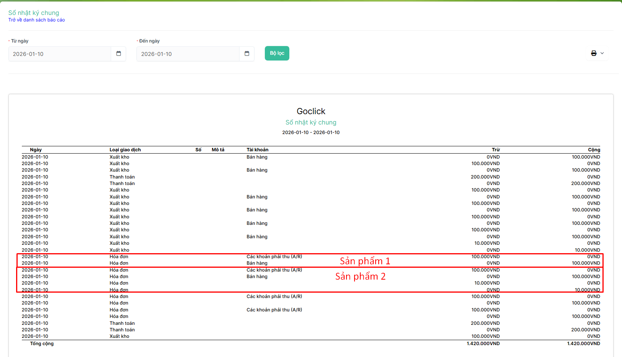
Task: Click the Tài khoản column header
Action: coord(257,150)
